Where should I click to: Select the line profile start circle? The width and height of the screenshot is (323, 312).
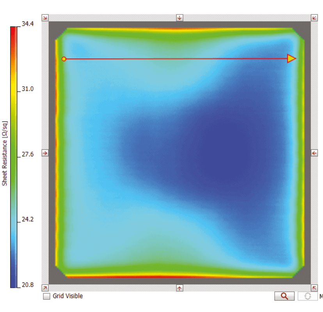pyautogui.click(x=64, y=59)
